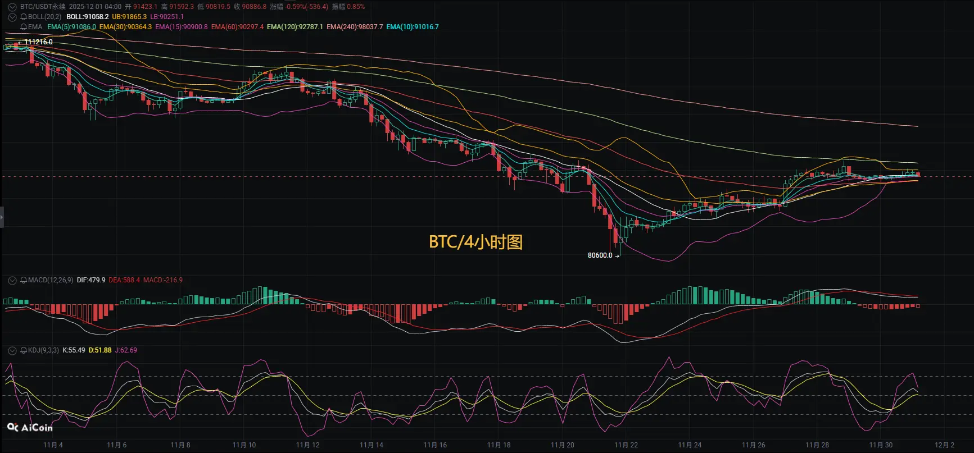The image size is (974, 453).
Task: Collapse the BTC/USDT main chart header chevron
Action: point(12,7)
